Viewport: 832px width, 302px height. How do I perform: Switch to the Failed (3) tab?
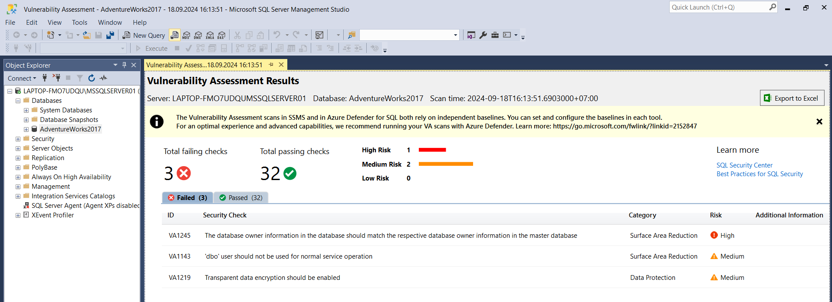187,197
